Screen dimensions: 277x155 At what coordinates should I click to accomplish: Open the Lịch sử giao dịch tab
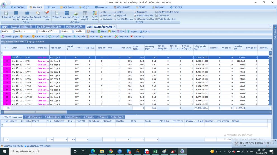(x=33, y=117)
